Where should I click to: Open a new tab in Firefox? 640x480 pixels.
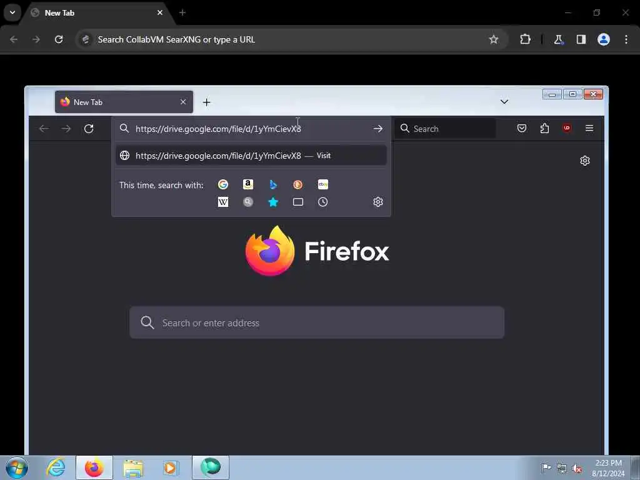[206, 102]
